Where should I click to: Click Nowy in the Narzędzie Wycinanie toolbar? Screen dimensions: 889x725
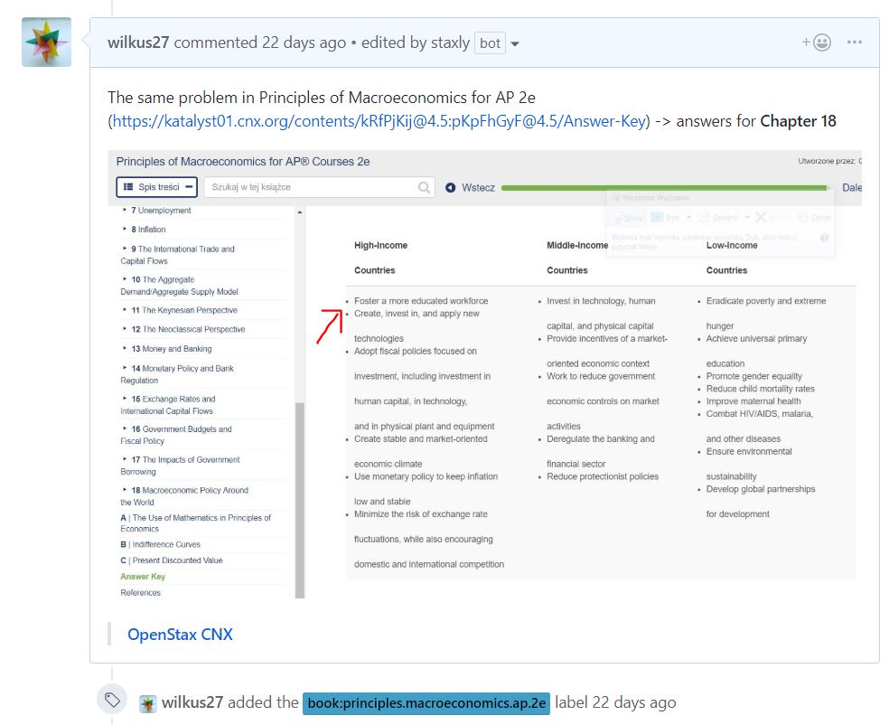pos(632,217)
